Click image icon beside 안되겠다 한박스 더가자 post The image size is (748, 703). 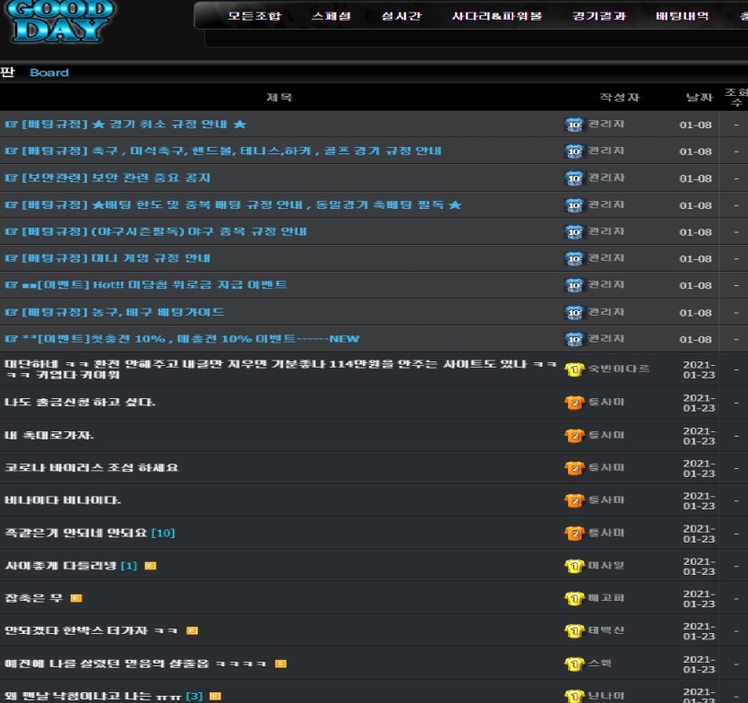[192, 630]
